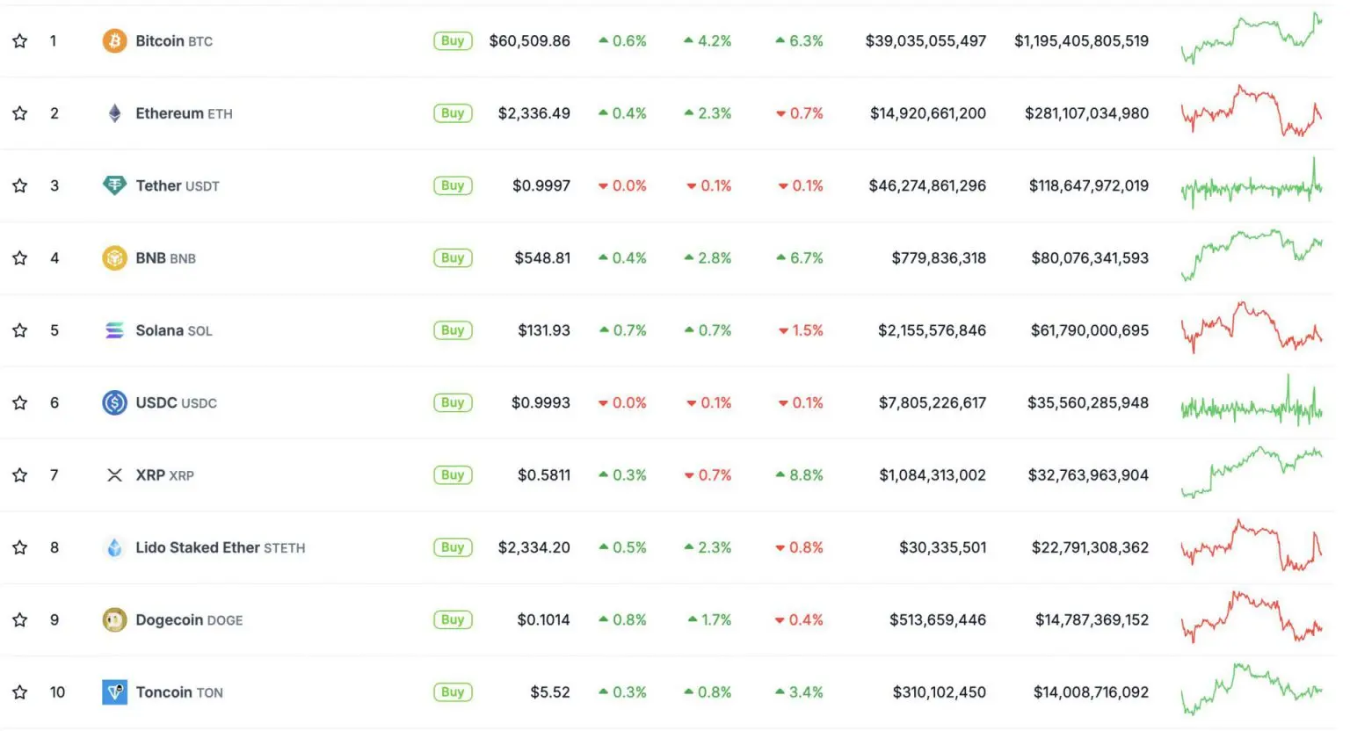Mark XRP as favorite with star
1350x731 pixels.
(19, 475)
